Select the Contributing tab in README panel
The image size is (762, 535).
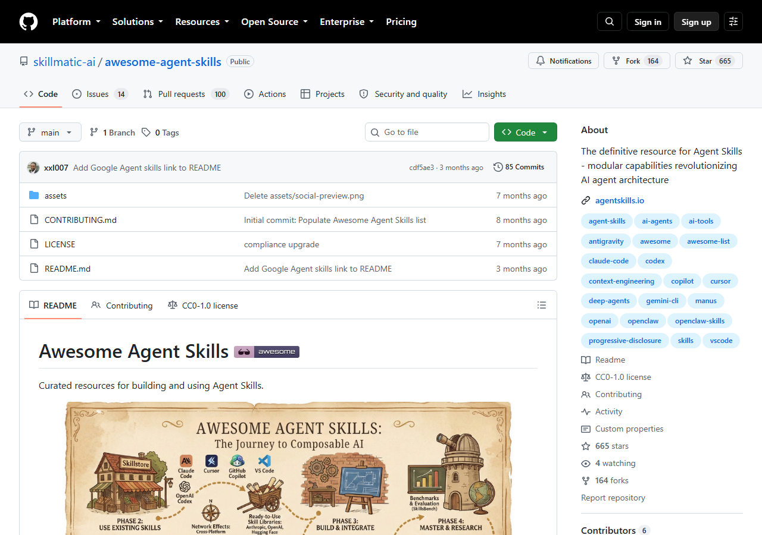122,306
